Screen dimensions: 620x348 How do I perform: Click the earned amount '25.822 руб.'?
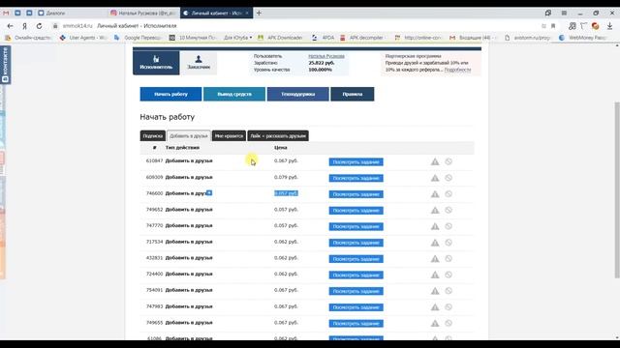[321, 63]
